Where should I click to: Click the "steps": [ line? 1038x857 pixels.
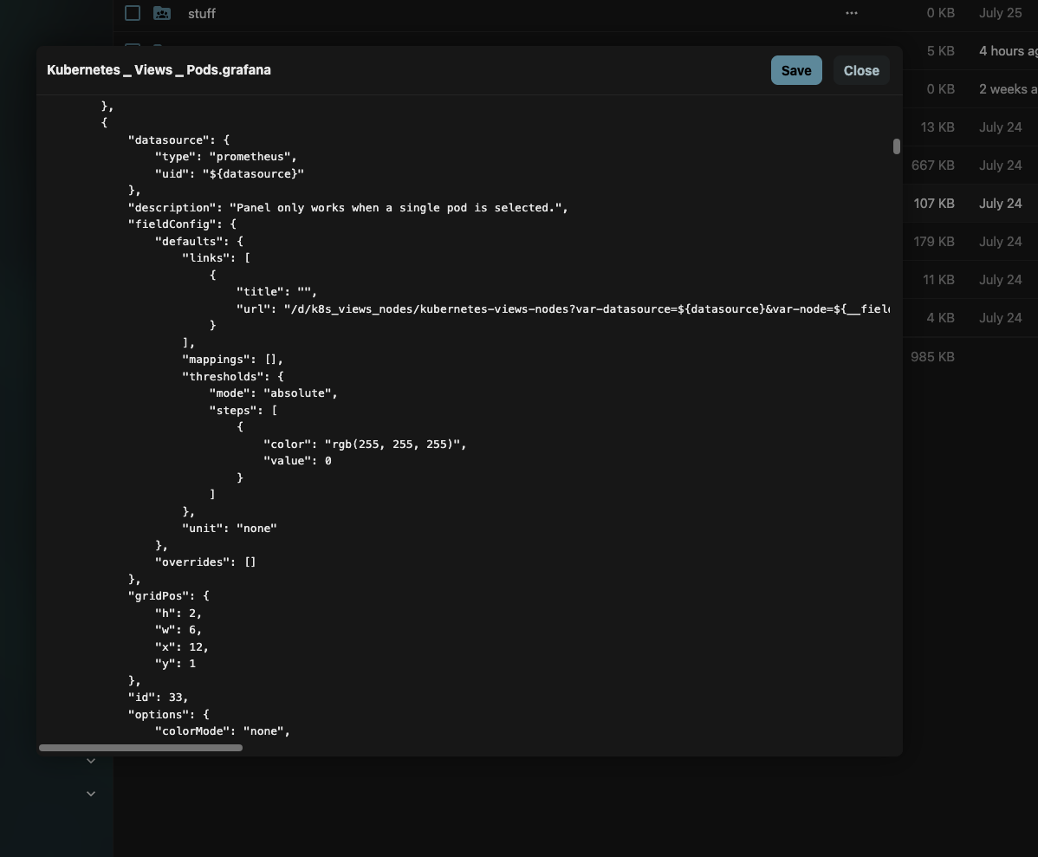[243, 411]
